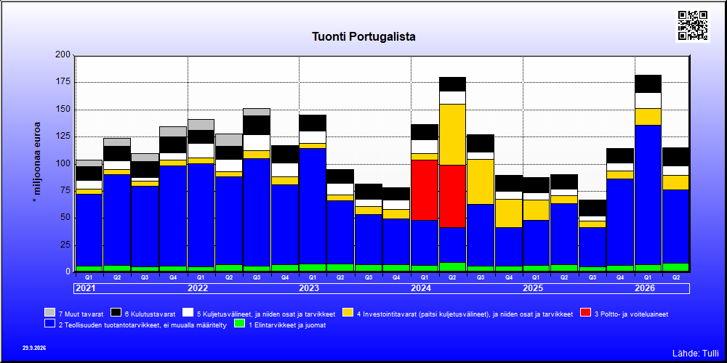Click the y-axis value 0
Screen dimensions: 727x363
pyautogui.click(x=67, y=272)
